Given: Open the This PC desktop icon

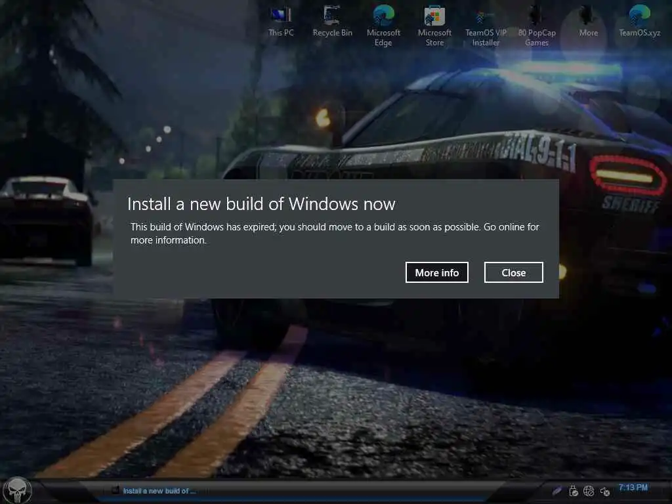Looking at the screenshot, I should 281,22.
